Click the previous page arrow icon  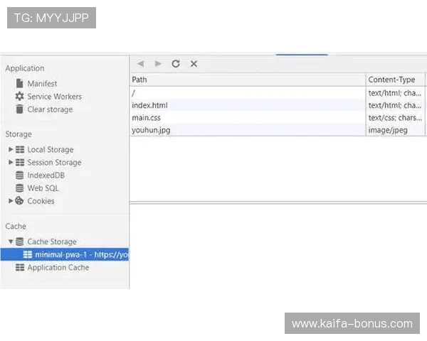click(140, 64)
